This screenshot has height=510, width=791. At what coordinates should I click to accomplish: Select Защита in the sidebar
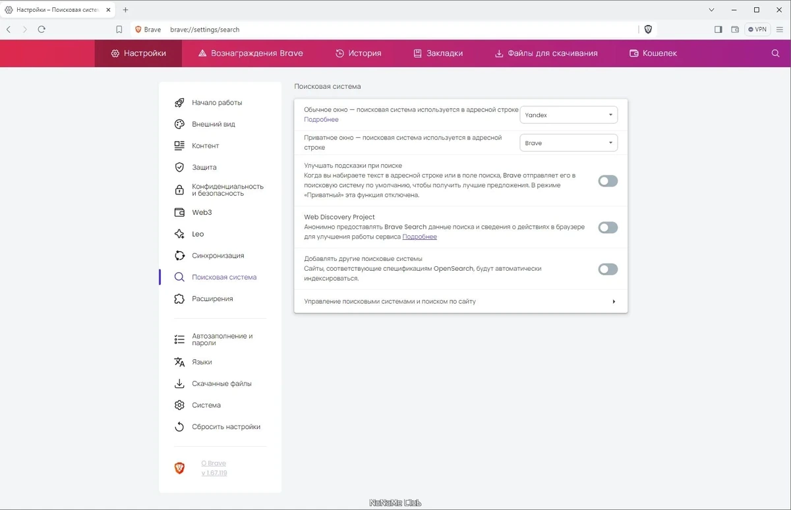coord(204,167)
